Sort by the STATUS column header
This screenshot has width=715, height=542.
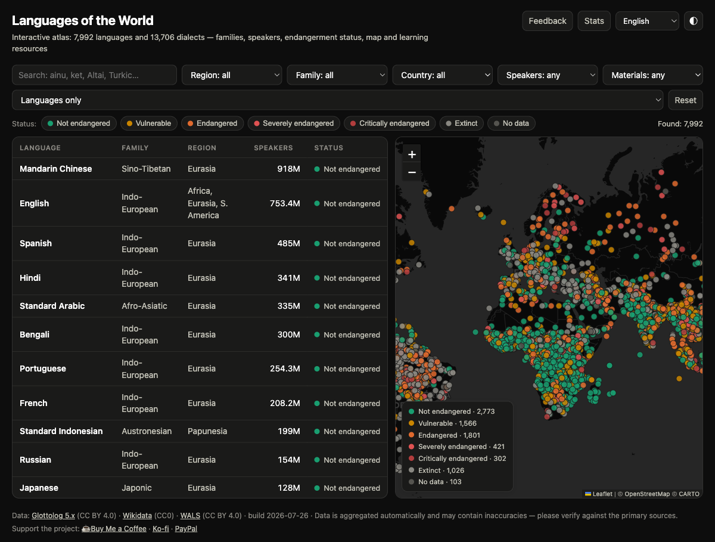tap(329, 148)
